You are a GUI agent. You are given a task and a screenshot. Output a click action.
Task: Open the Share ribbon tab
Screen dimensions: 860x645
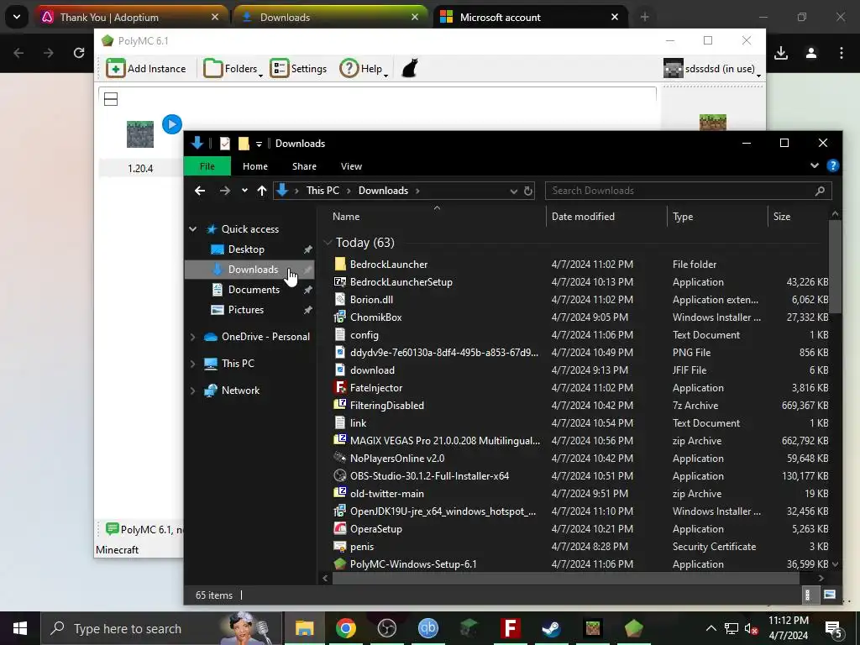[304, 166]
